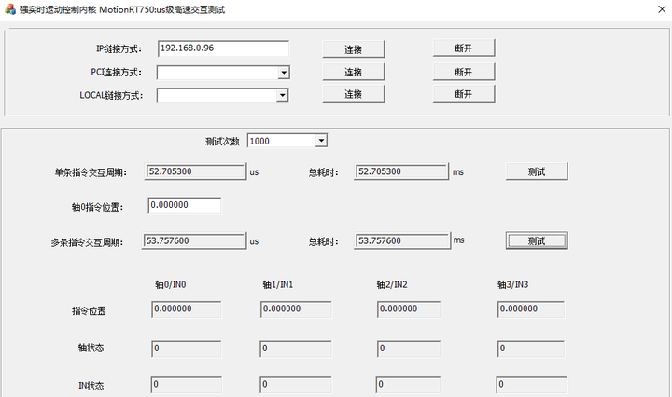672x397 pixels.
Task: Click IN状态 field under 轴1/IN1
Action: (x=296, y=385)
